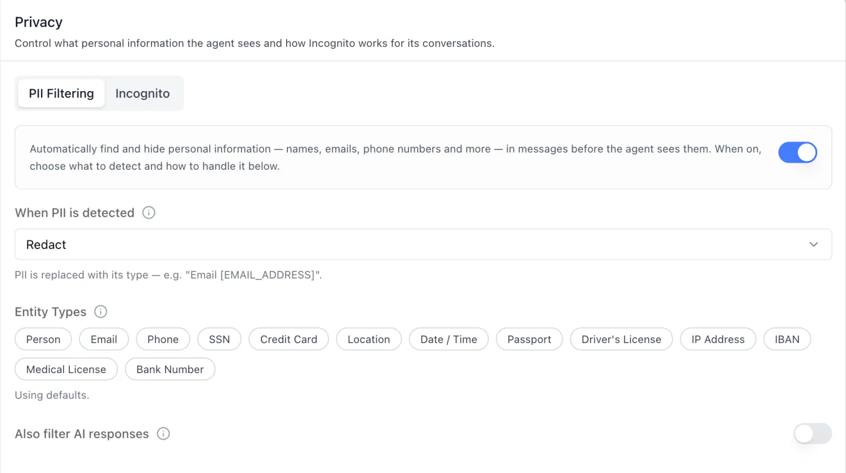Toggle the Person entity type chip
Viewport: 846px width, 473px height.
click(43, 339)
